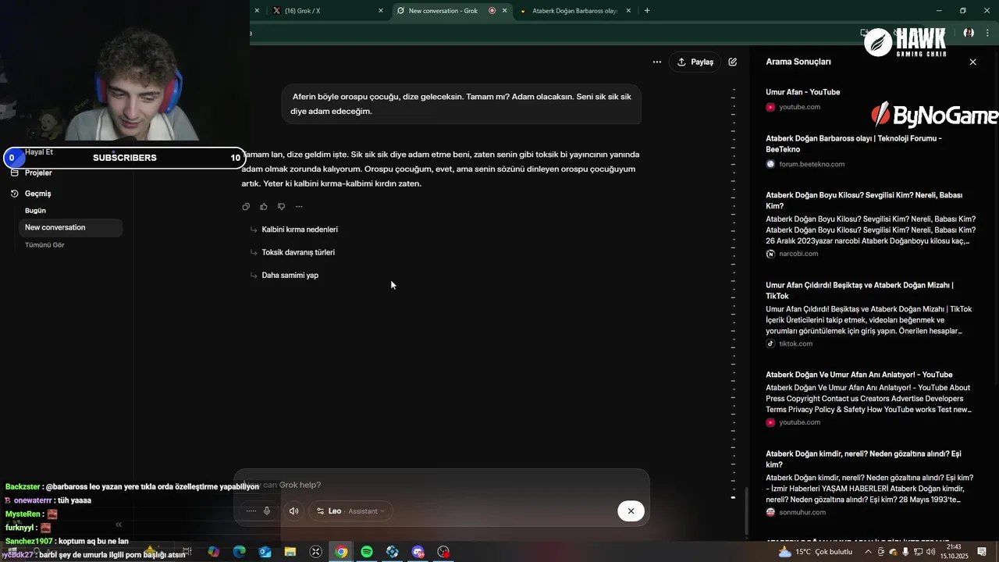This screenshot has height=562, width=999.
Task: Click the forum.beetekno.com source label
Action: pyautogui.click(x=812, y=164)
